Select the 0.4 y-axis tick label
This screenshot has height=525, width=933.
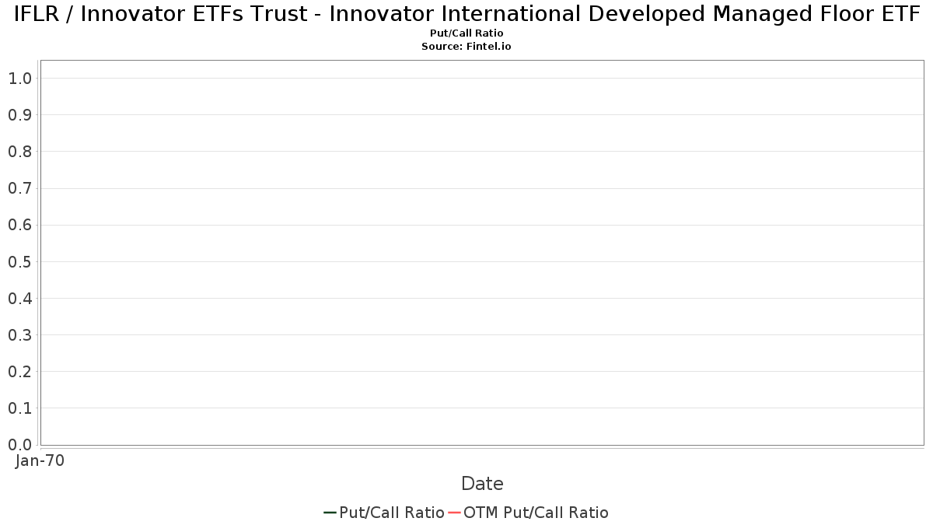point(19,299)
